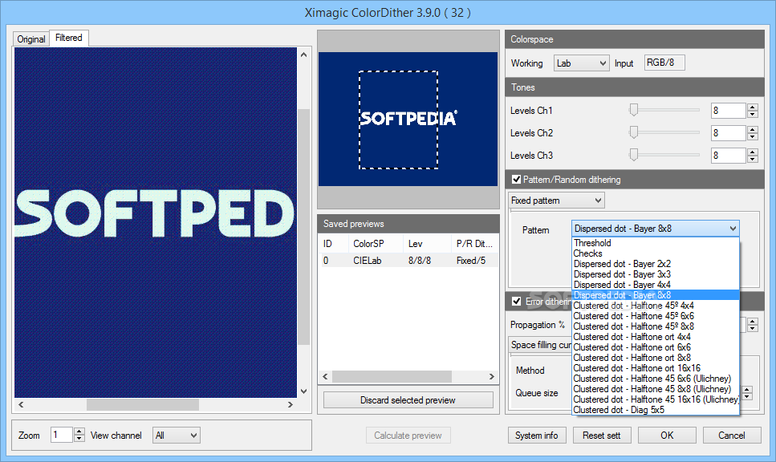This screenshot has width=776, height=462.
Task: Click the Lev column header
Action: point(427,243)
